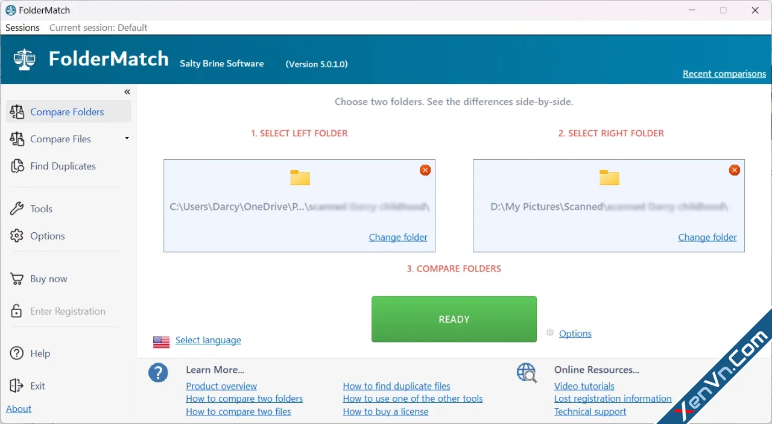Open How to buy a license link
Image resolution: width=772 pixels, height=424 pixels.
(385, 411)
